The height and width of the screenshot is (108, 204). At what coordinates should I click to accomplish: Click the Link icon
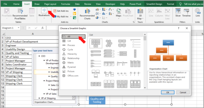[198, 11]
